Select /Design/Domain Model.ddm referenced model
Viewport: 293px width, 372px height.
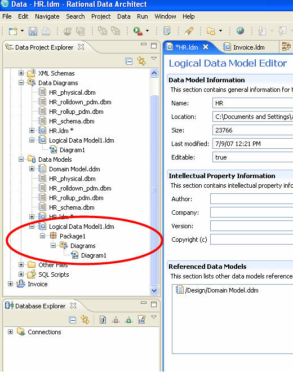click(x=222, y=290)
